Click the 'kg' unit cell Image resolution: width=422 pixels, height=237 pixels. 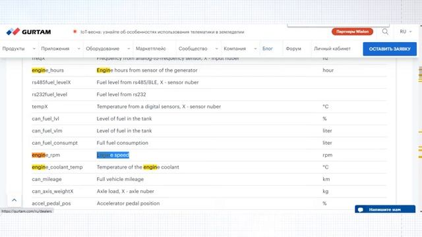325,192
